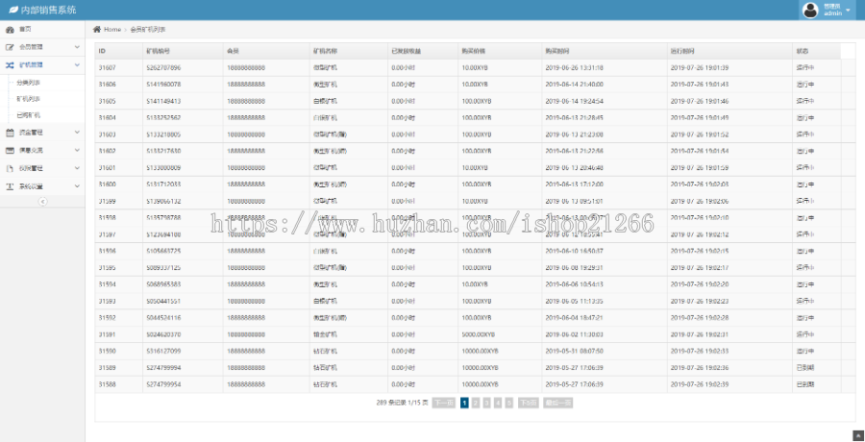Click the leaf logo in the header
Viewport: 865px width, 442px height.
(13, 10)
